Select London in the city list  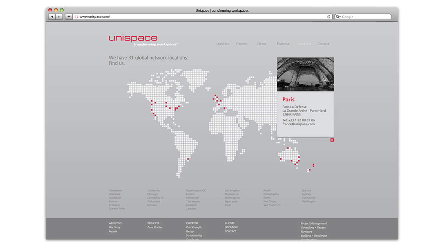(191, 208)
